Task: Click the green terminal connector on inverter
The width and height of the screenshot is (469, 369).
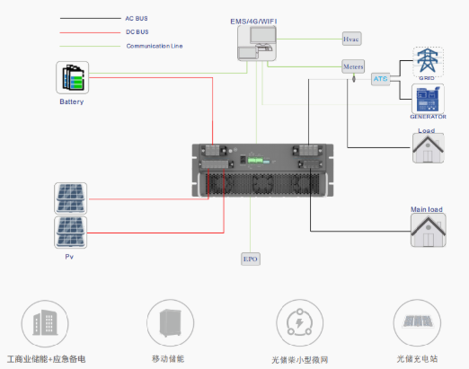Action: pos(255,161)
